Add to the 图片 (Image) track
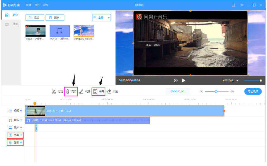267x166 pixels. pyautogui.click(x=21, y=127)
